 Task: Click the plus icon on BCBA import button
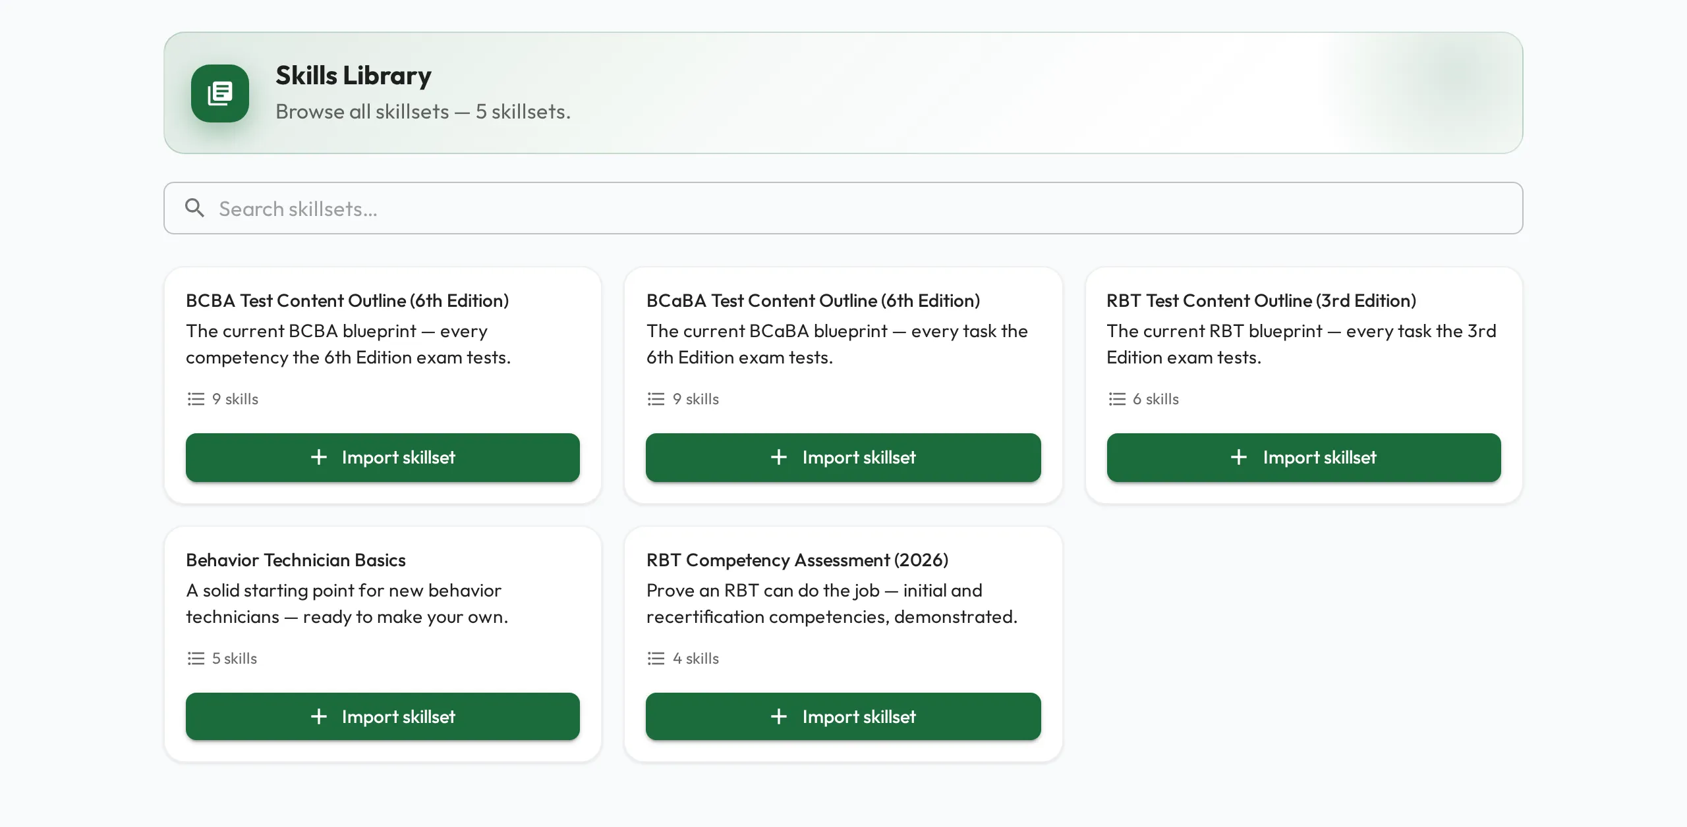319,457
